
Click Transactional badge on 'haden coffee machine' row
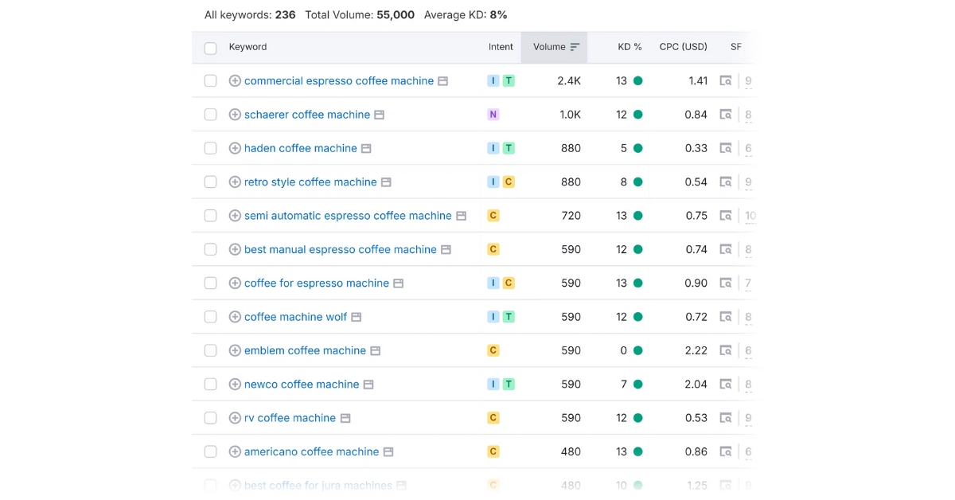tap(509, 148)
